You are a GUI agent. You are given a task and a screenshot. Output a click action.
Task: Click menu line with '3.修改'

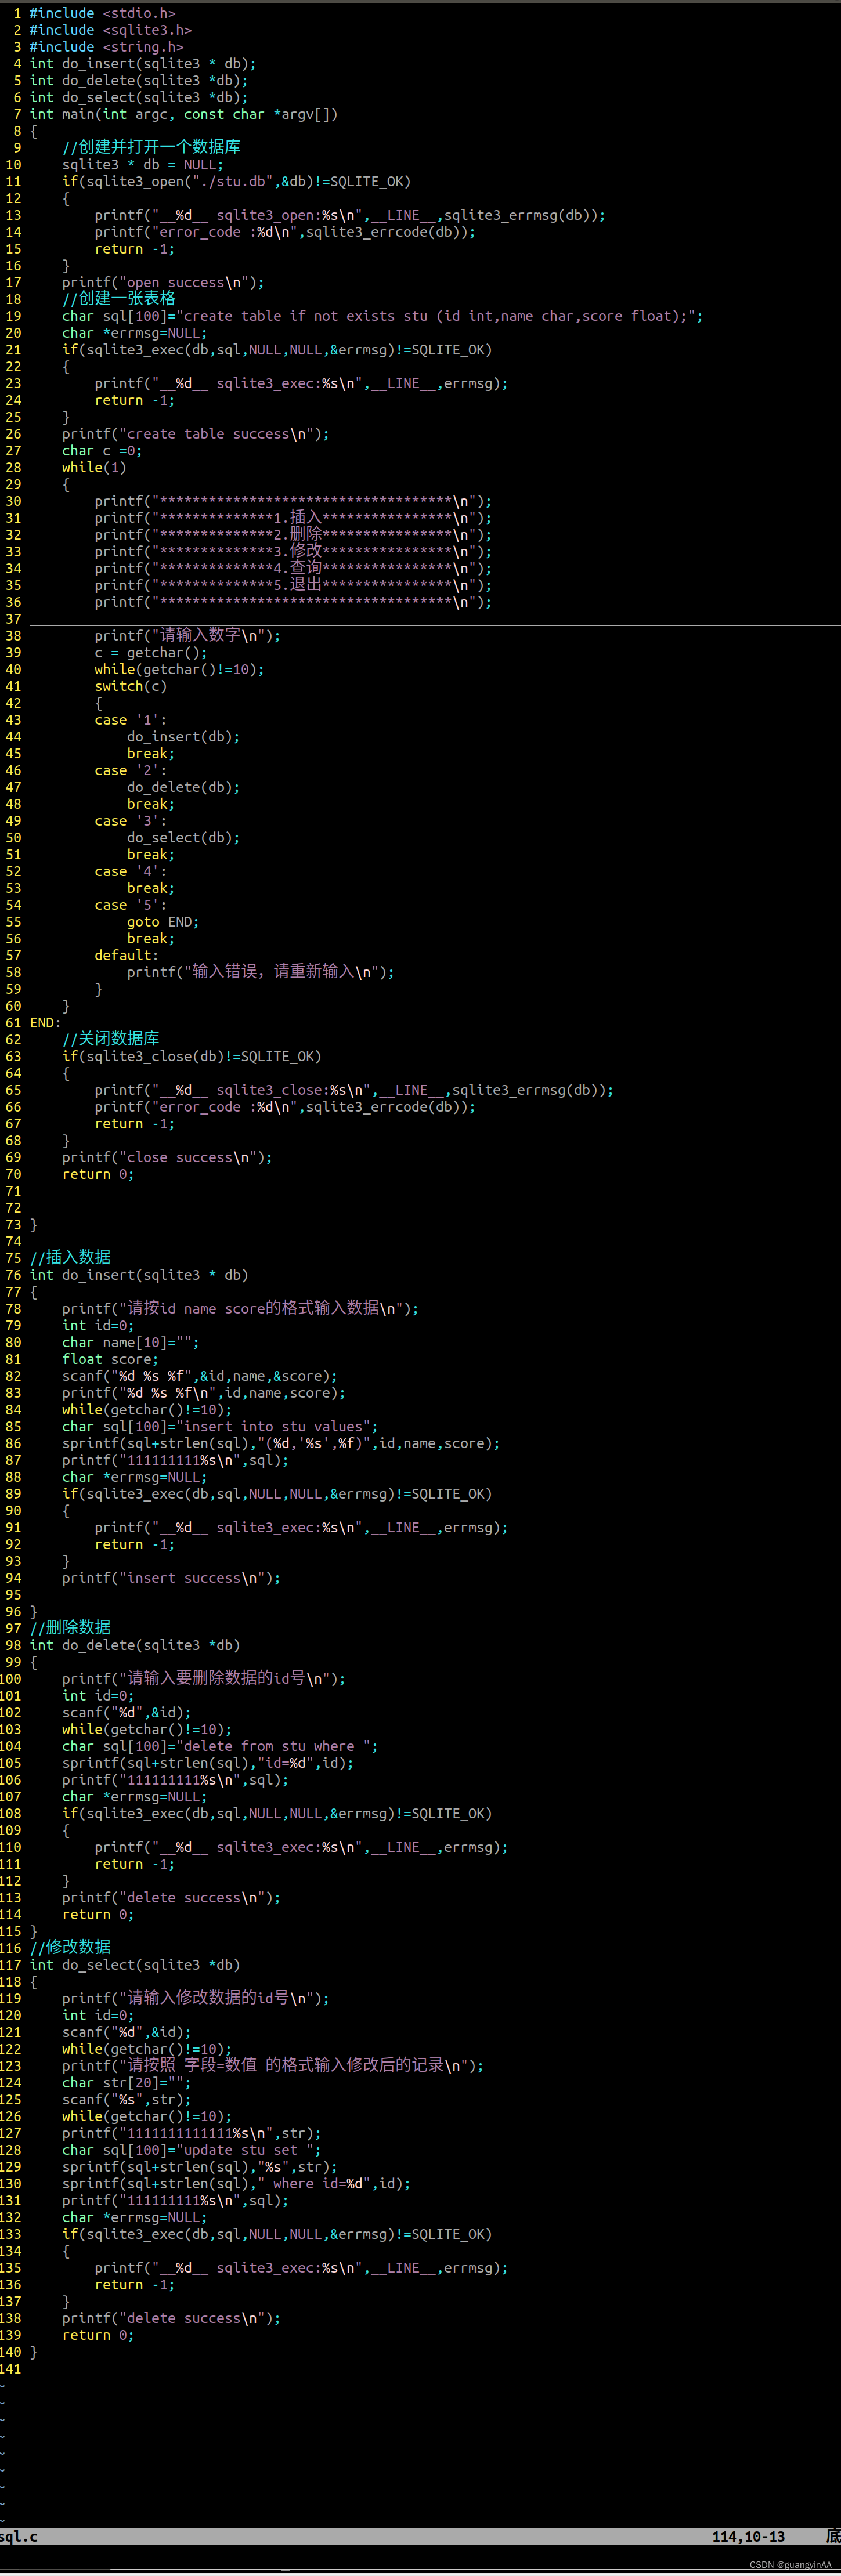point(293,551)
